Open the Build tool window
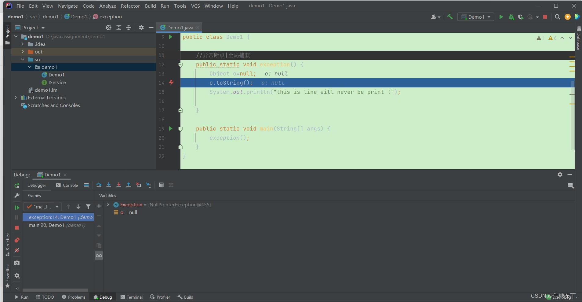 point(185,297)
